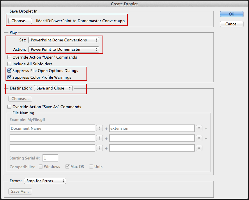Uncheck Suppress Color Profile Warnings

click(10, 77)
